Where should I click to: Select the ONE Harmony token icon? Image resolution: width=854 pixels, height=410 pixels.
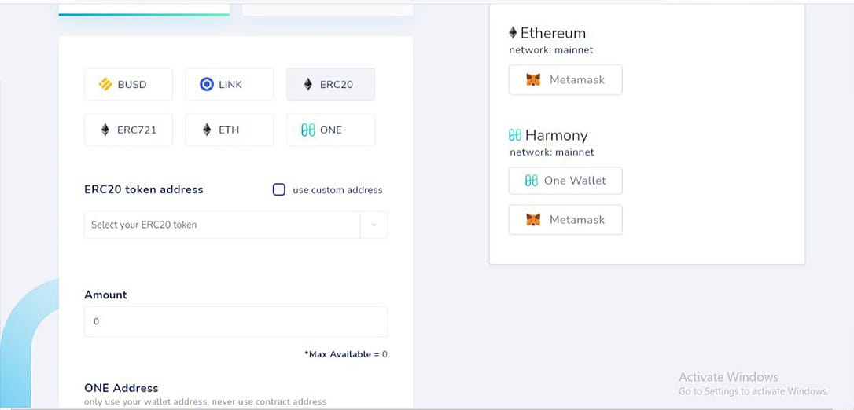tap(308, 130)
